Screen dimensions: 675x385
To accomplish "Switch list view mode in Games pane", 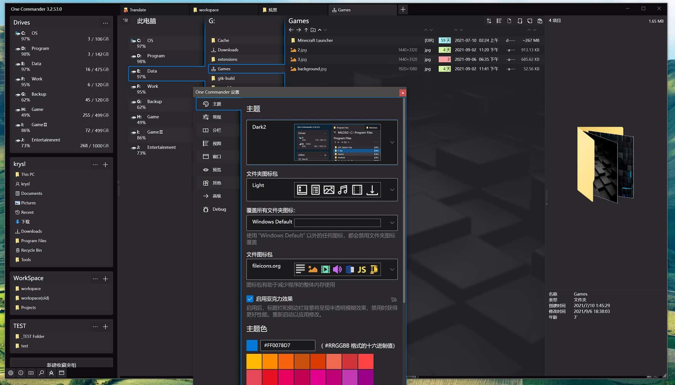I will 499,21.
